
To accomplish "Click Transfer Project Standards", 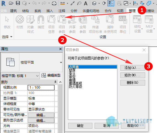I will pos(95,24).
